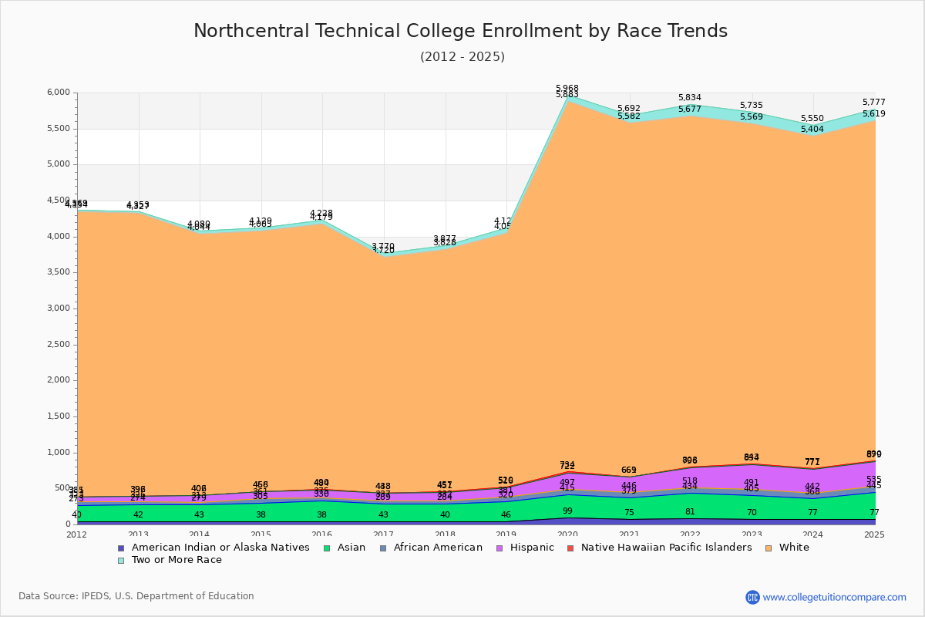The height and width of the screenshot is (617, 925).
Task: Click the 70 data label for 2023
Action: click(x=752, y=513)
